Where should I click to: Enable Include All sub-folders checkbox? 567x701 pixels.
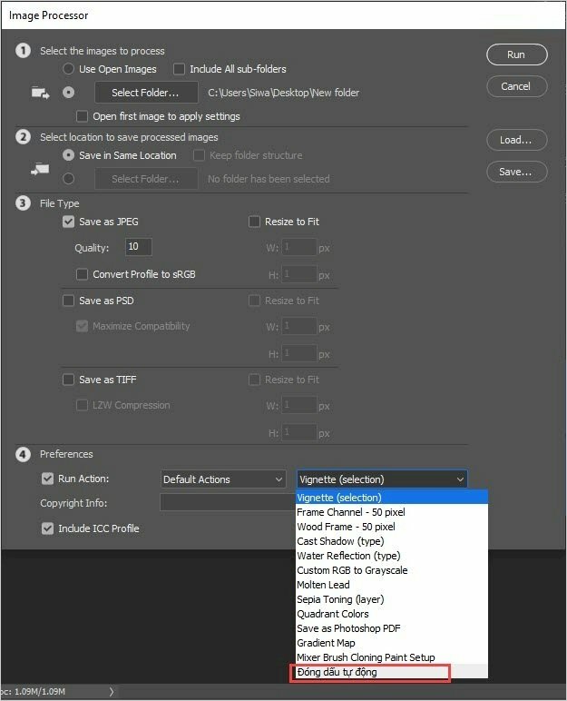tap(179, 69)
